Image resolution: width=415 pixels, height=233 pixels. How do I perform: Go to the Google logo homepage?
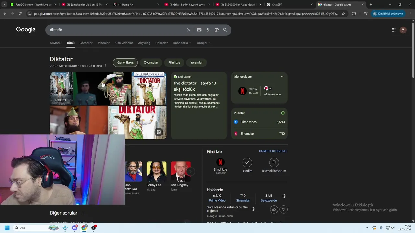click(26, 30)
